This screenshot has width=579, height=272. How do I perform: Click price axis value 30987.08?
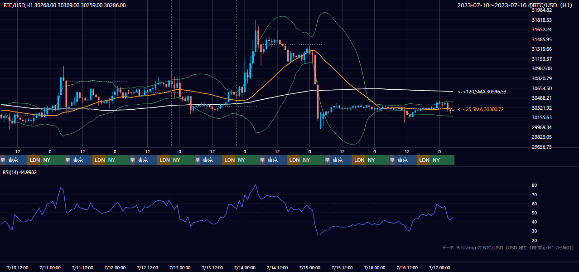[x=541, y=68]
